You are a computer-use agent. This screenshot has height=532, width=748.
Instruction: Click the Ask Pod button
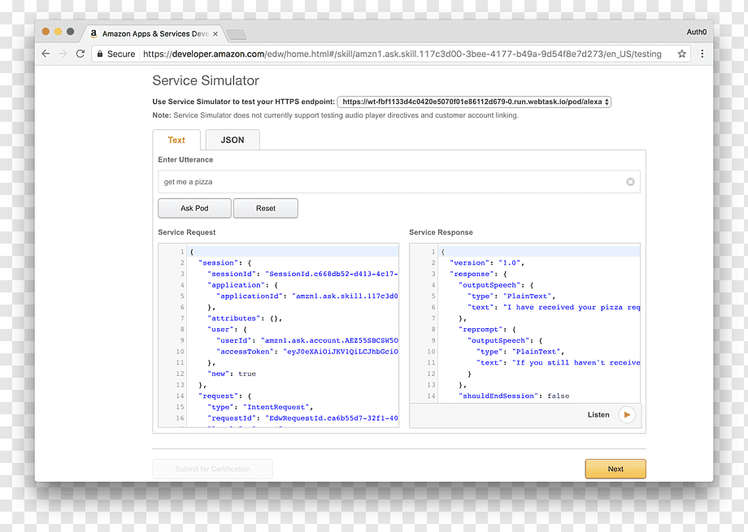[x=194, y=208]
